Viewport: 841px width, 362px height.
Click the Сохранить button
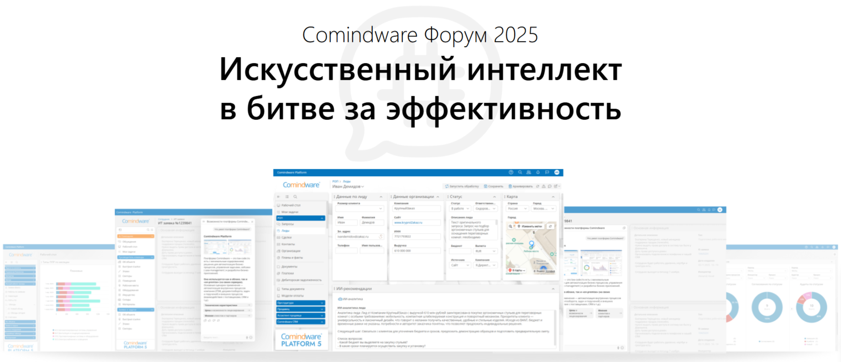pyautogui.click(x=493, y=186)
